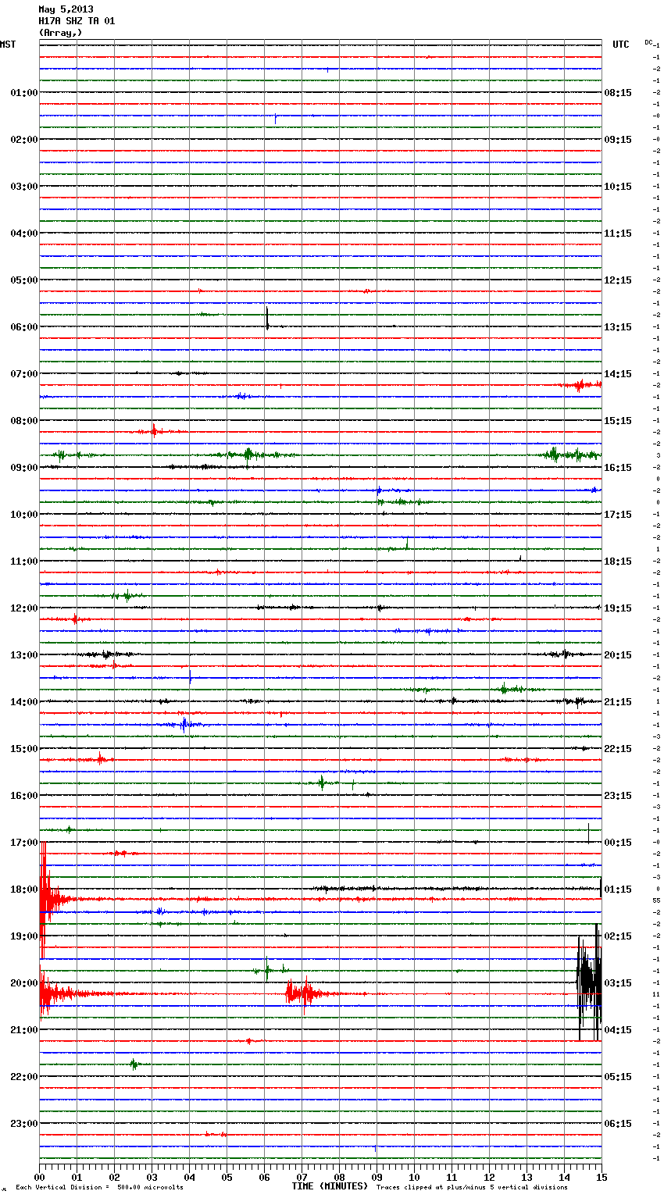Click the "06:00" MST time label

click(24, 327)
